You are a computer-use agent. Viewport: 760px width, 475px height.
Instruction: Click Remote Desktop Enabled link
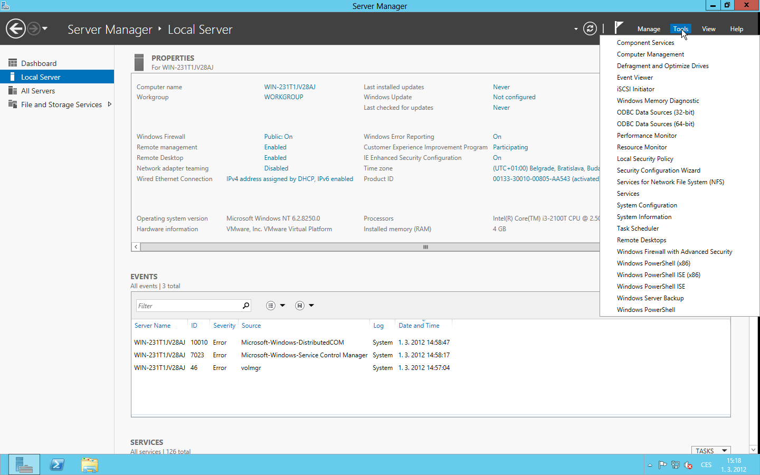pyautogui.click(x=275, y=158)
